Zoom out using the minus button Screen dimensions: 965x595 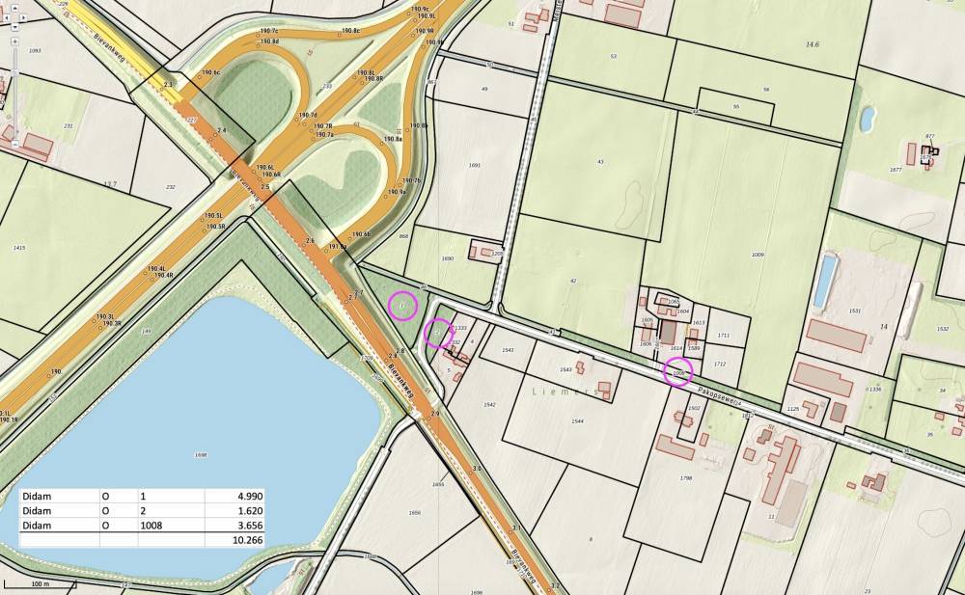(14, 145)
